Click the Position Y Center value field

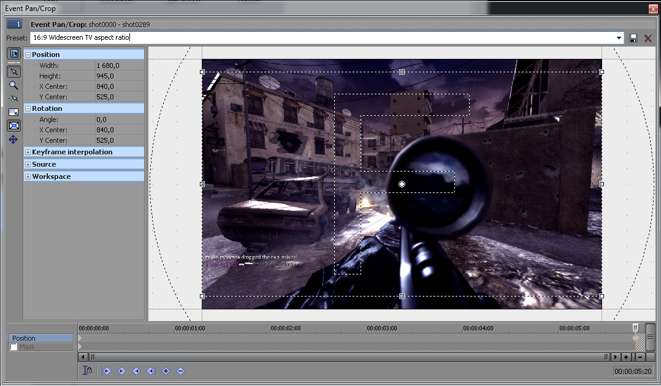[x=120, y=97]
